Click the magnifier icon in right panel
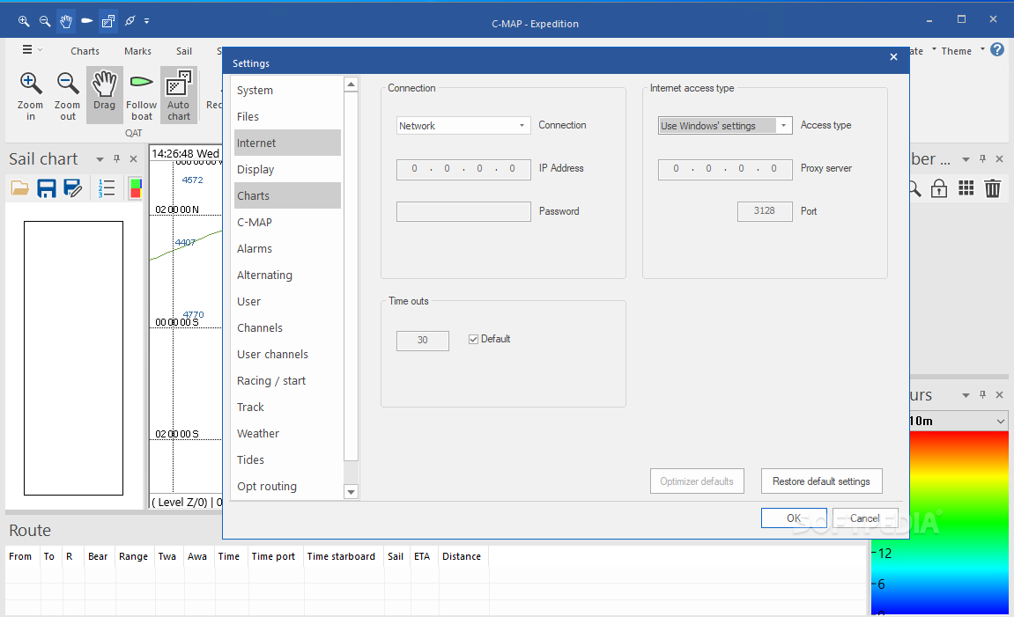1014x617 pixels. click(914, 188)
